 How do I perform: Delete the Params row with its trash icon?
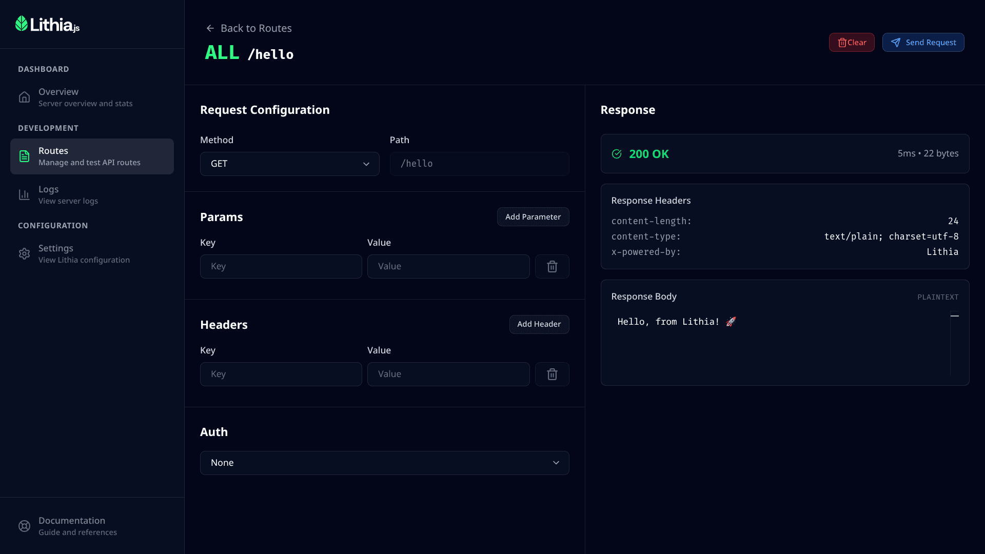(x=552, y=267)
